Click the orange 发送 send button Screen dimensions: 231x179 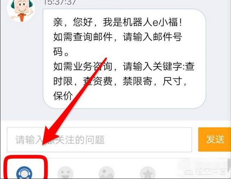[x=214, y=139]
